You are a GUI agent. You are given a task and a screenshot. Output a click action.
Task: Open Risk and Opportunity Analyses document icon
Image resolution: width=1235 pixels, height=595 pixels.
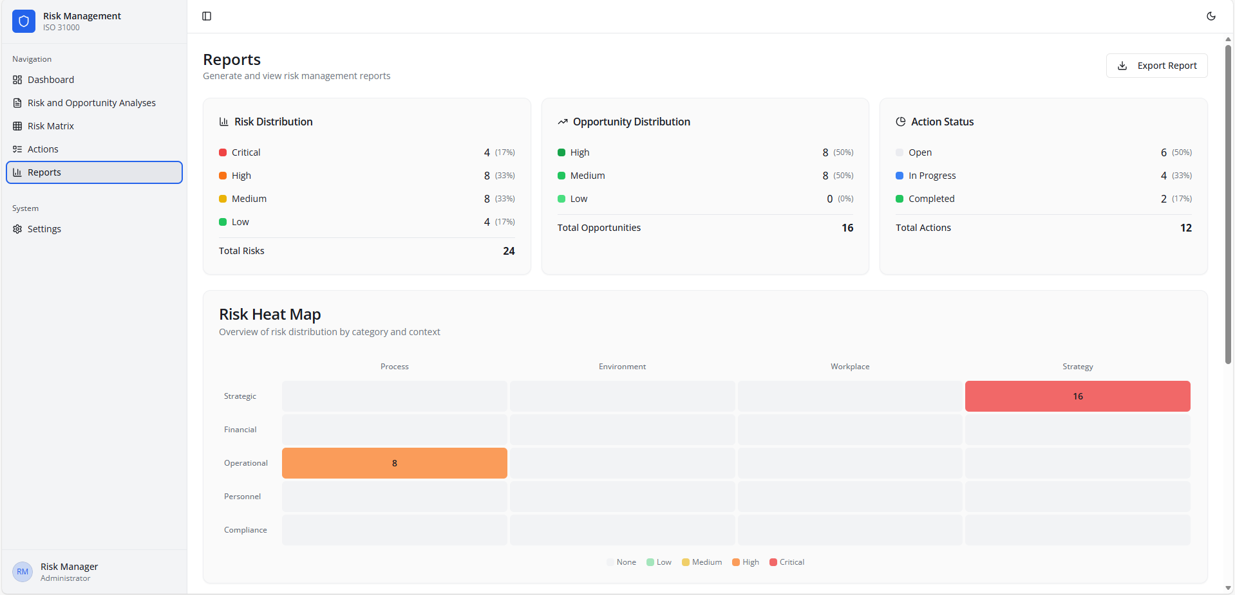pos(17,102)
